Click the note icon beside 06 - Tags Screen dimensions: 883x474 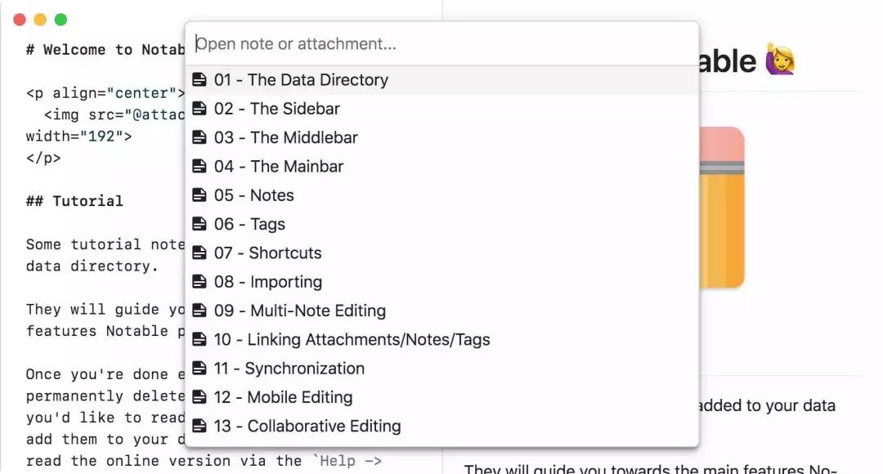pyautogui.click(x=199, y=223)
